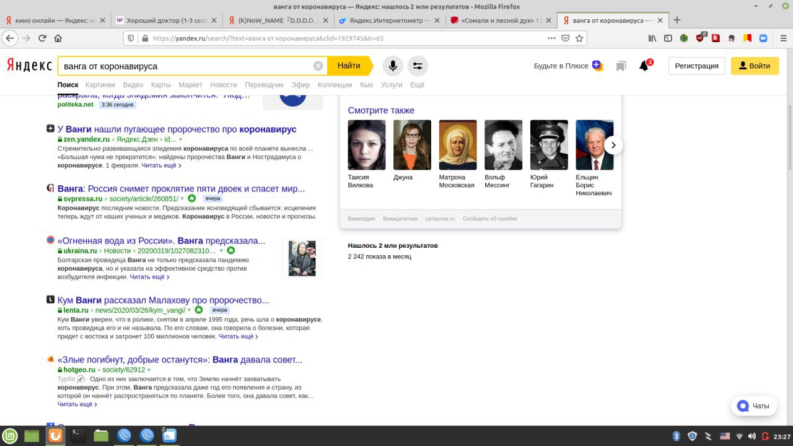
Task: Expand Читать ещё under lenta.ru snippet
Action: (x=238, y=336)
